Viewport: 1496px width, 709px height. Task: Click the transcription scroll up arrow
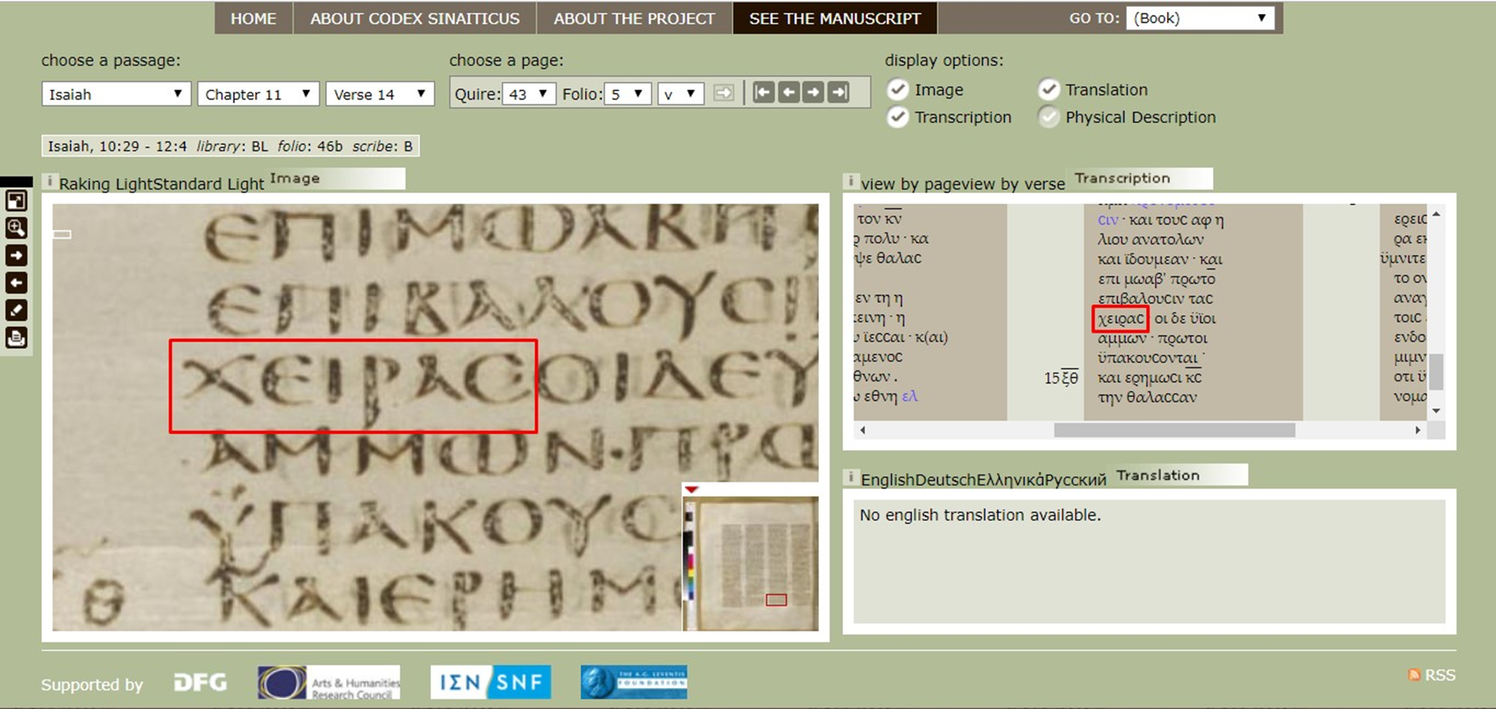1436,214
